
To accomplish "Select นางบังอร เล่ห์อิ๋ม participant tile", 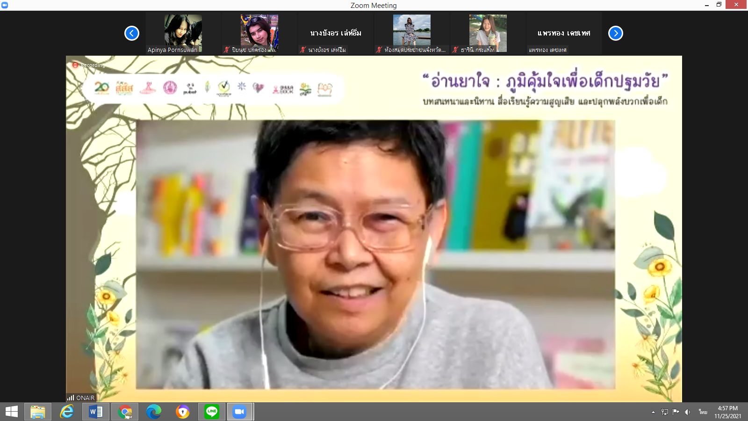I will (x=336, y=33).
